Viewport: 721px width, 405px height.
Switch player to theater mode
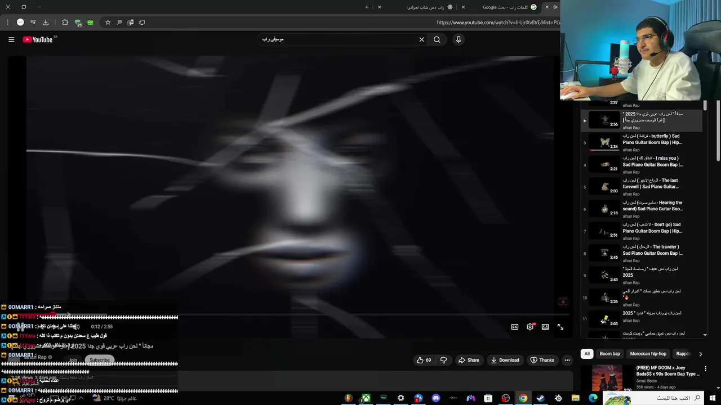point(545,327)
